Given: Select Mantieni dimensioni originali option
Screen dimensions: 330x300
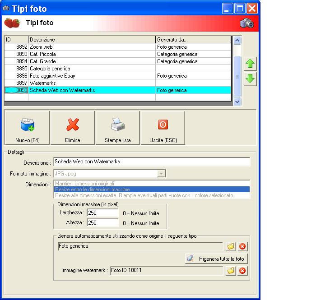Looking at the screenshot, I should coord(152,184).
